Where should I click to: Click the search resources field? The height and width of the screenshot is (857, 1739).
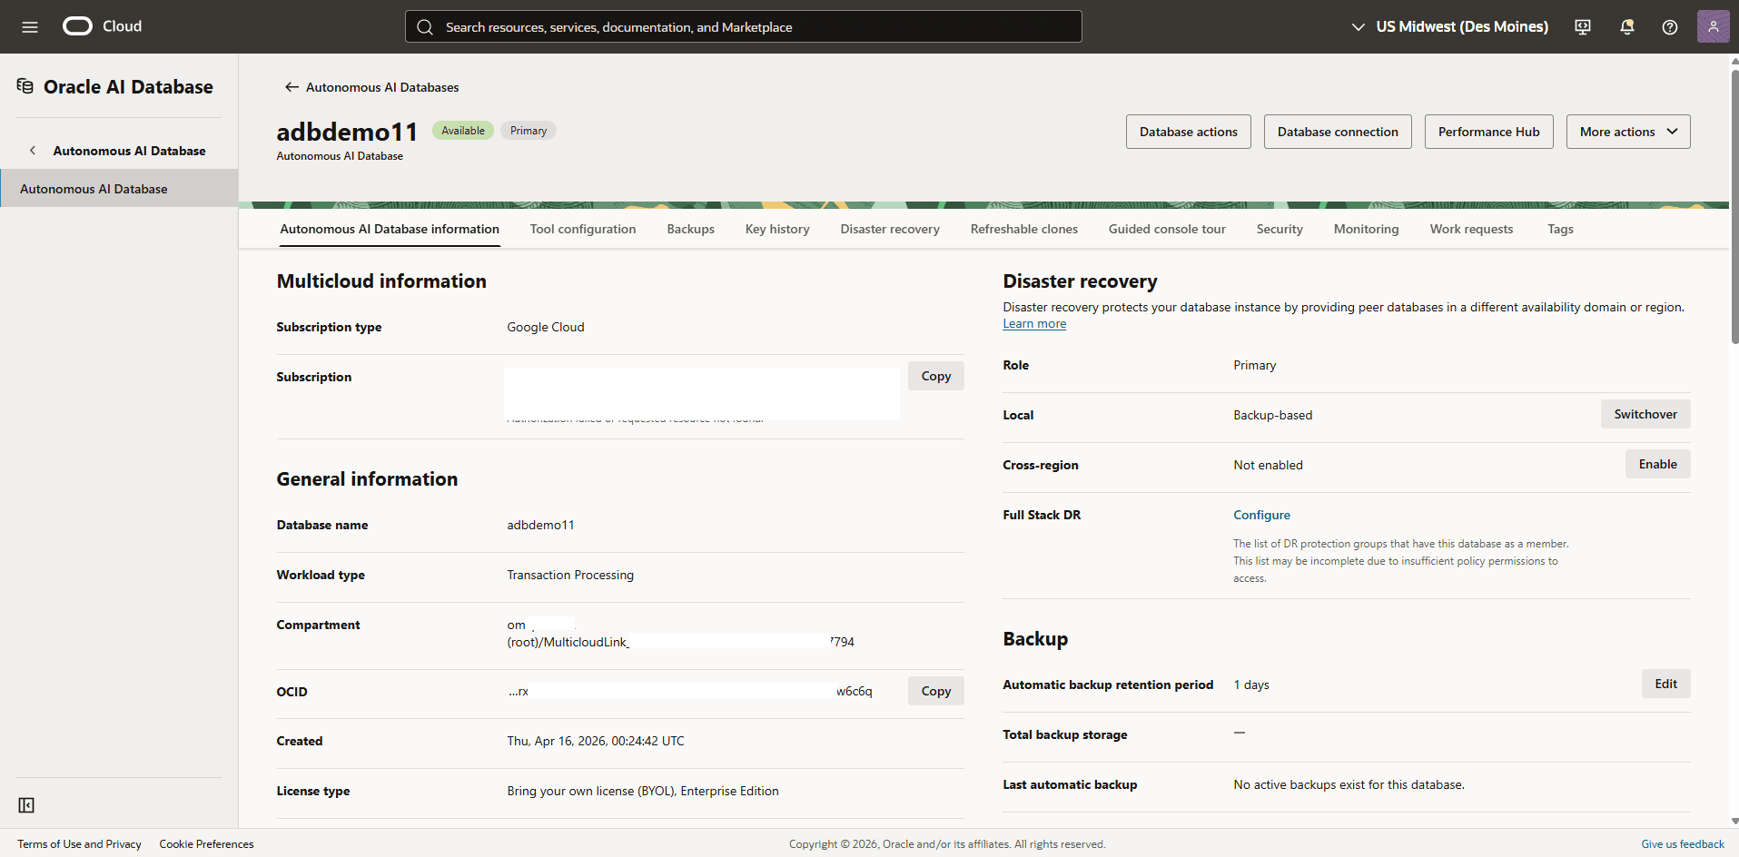[744, 26]
